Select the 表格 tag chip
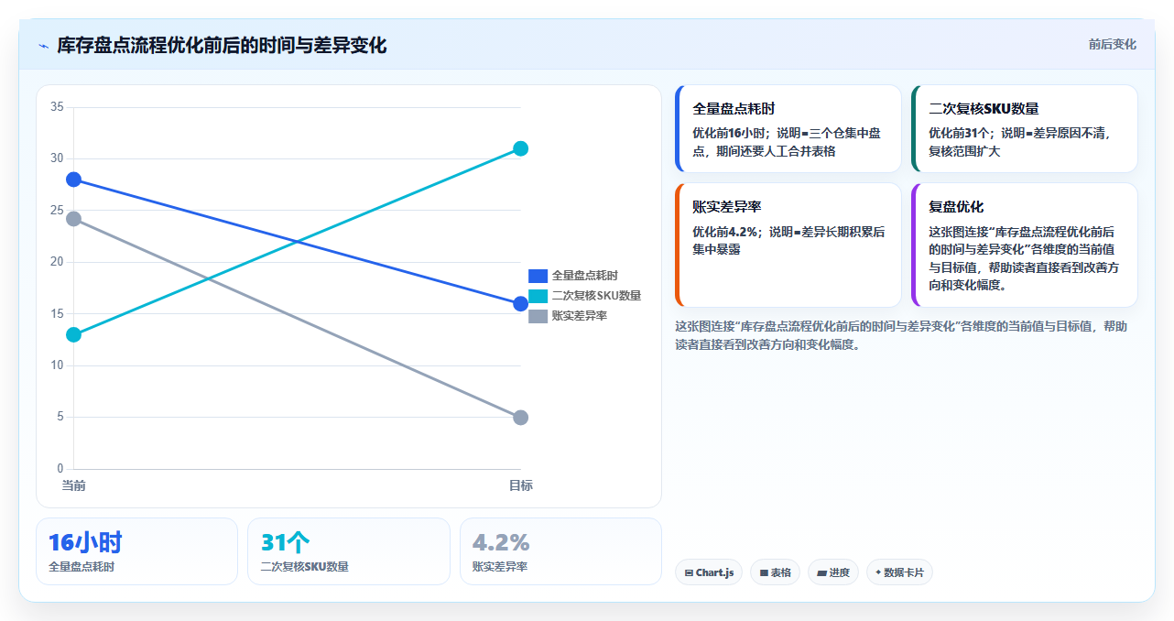Viewport: 1174px width, 621px height. pyautogui.click(x=775, y=572)
